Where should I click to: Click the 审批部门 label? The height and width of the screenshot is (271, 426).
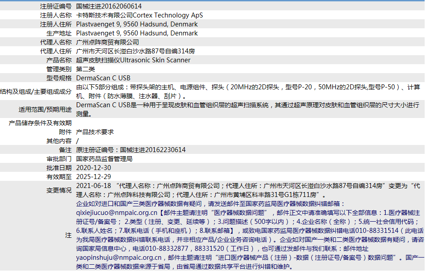click(59, 159)
